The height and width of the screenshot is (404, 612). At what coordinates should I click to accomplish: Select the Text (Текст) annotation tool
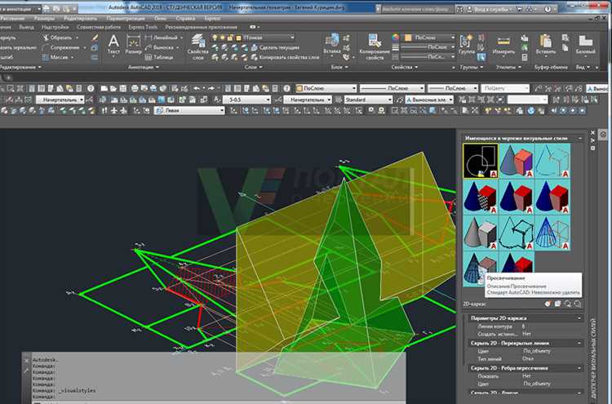(x=113, y=42)
